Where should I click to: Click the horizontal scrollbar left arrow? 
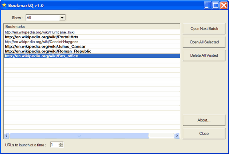coord(6,136)
